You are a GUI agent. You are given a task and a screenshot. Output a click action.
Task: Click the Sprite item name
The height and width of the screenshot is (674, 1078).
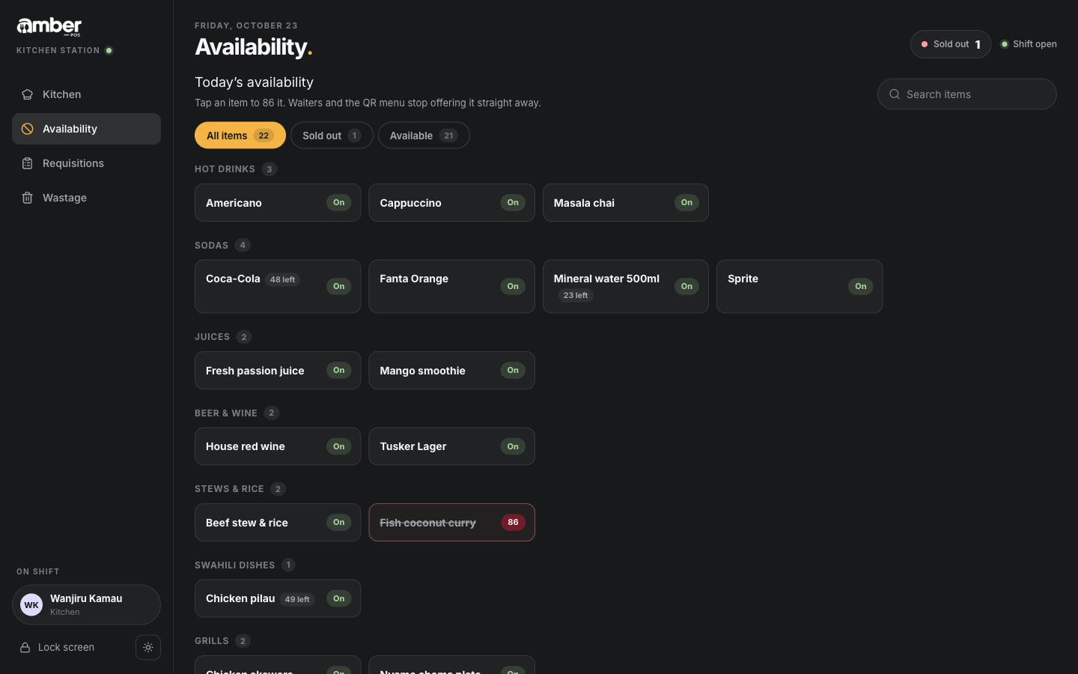(x=743, y=279)
